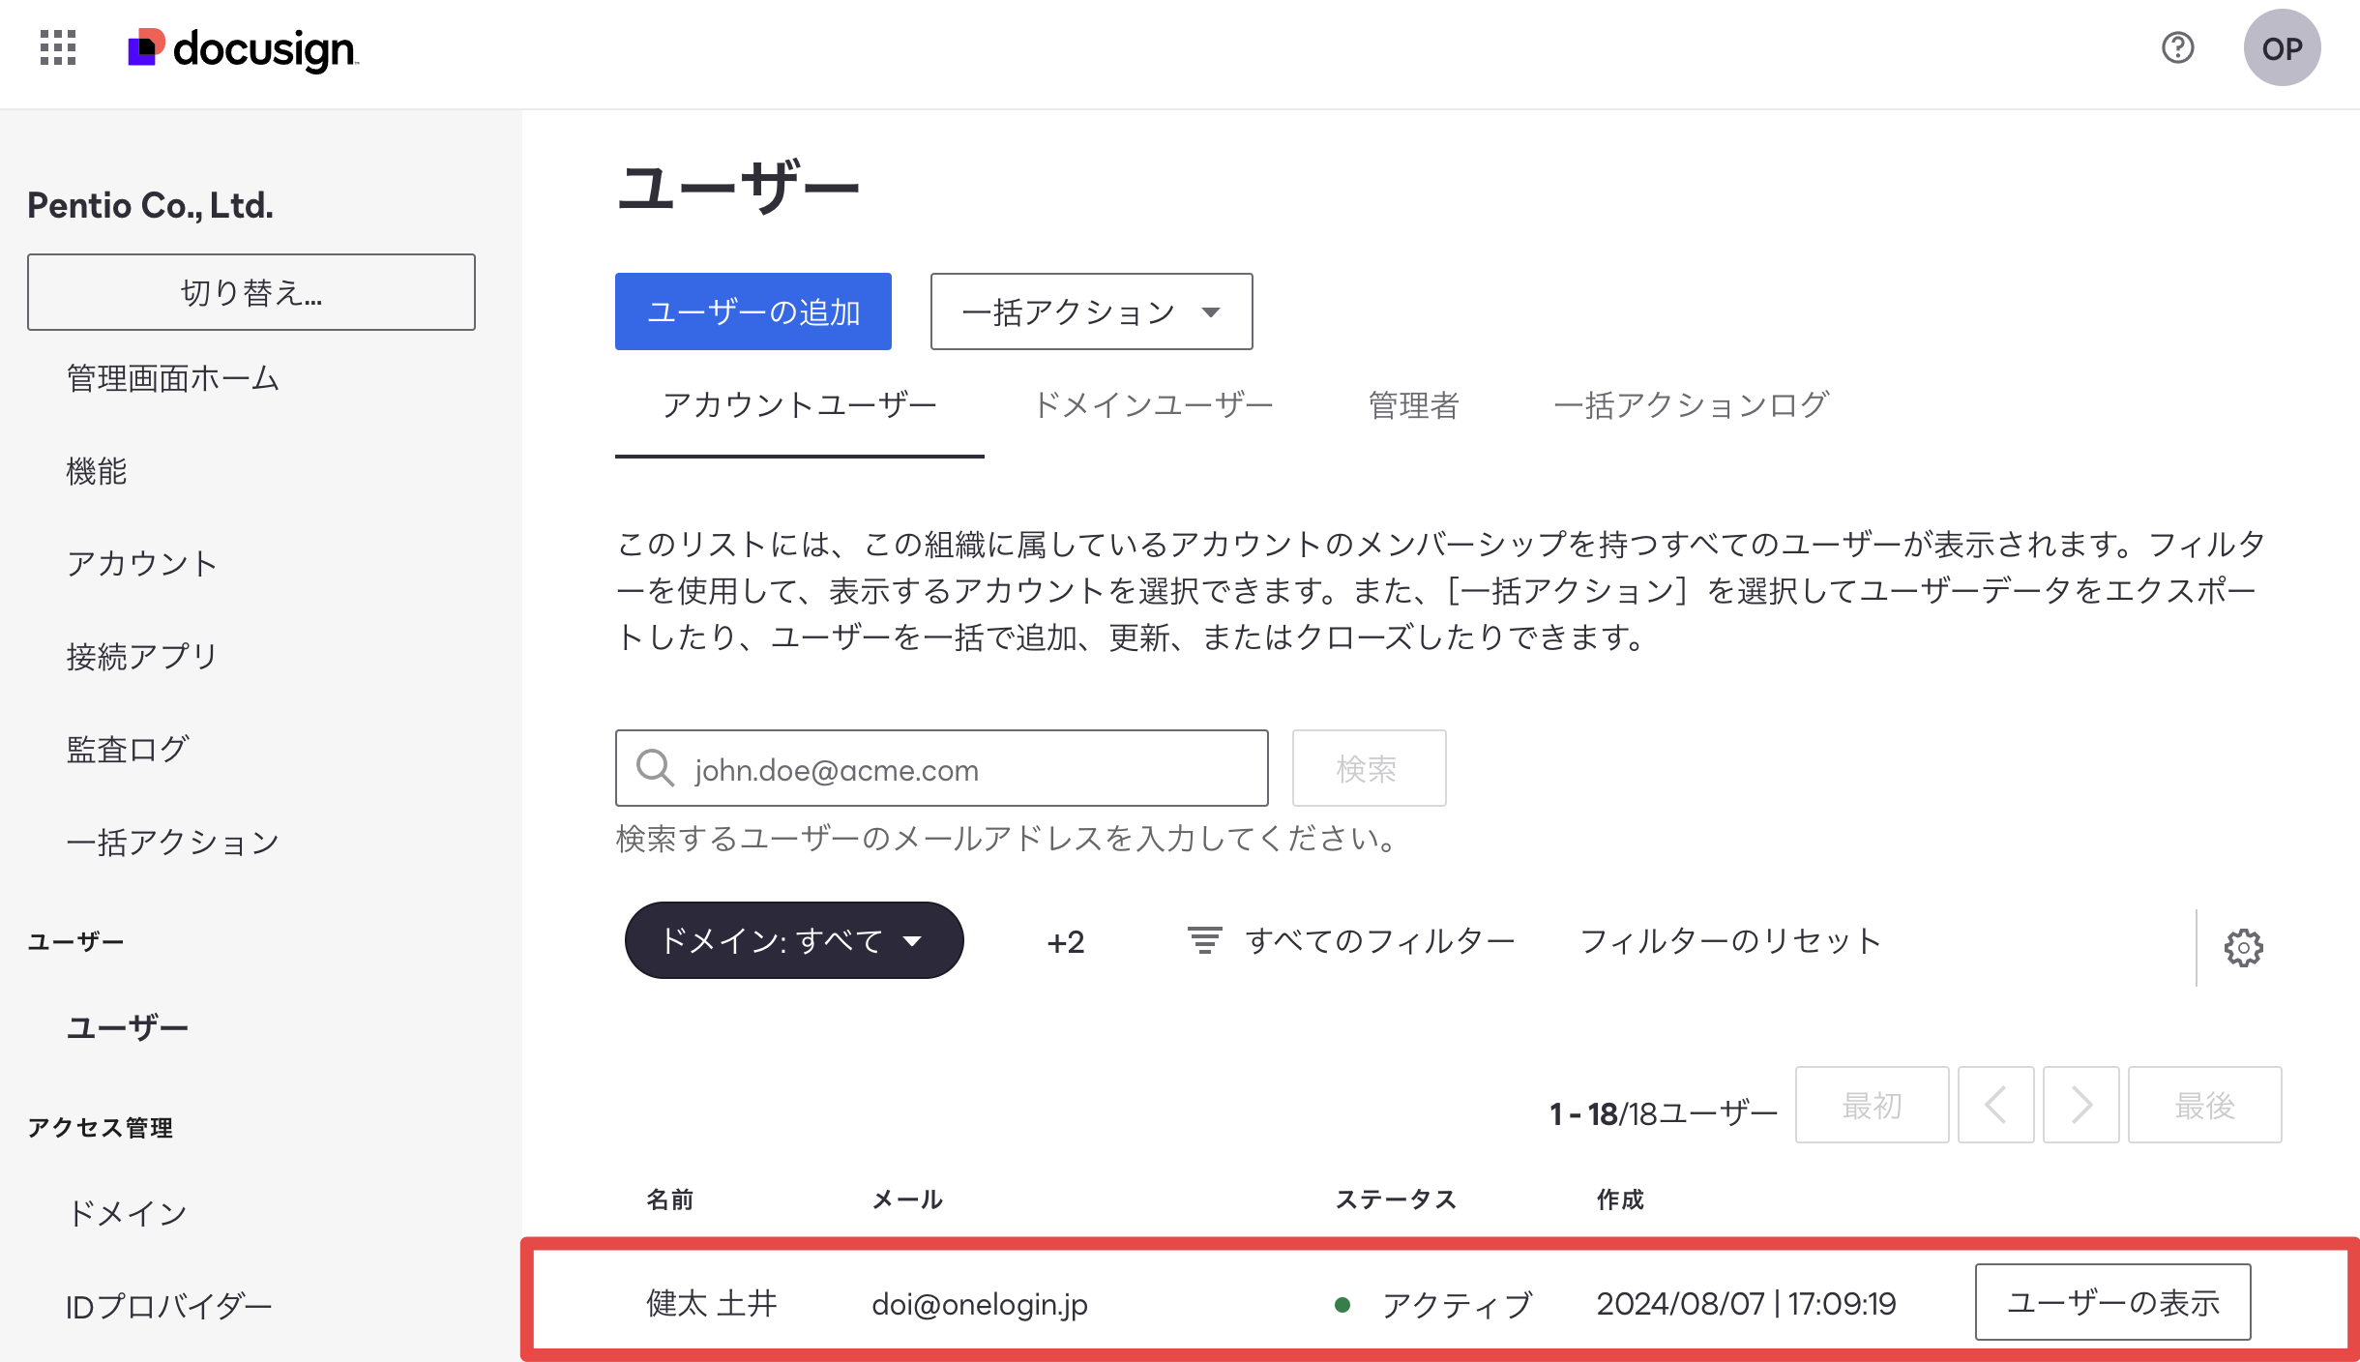The height and width of the screenshot is (1362, 2360).
Task: Click the 切り替え... switch button
Action: coord(251,292)
